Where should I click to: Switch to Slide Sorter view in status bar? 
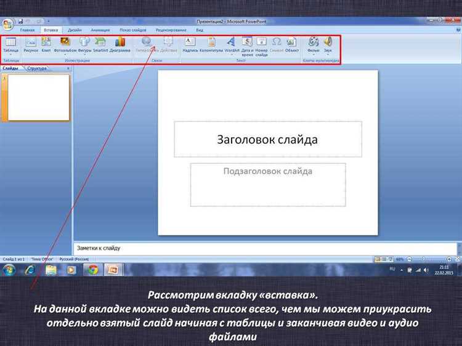pyautogui.click(x=384, y=259)
